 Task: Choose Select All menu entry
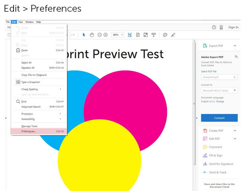(39, 63)
